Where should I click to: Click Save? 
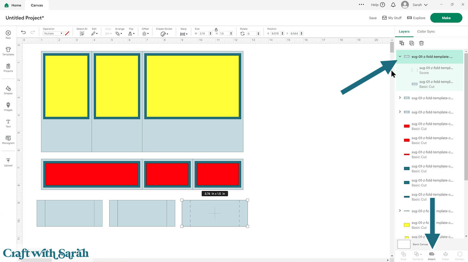click(x=373, y=18)
